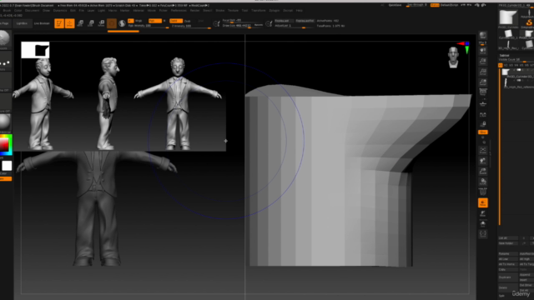The height and width of the screenshot is (300, 534).
Task: Click the SimpleBrush S icon in Tool panel
Action: pyautogui.click(x=528, y=22)
